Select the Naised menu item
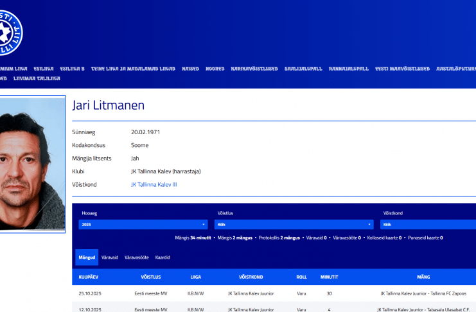 coord(190,68)
